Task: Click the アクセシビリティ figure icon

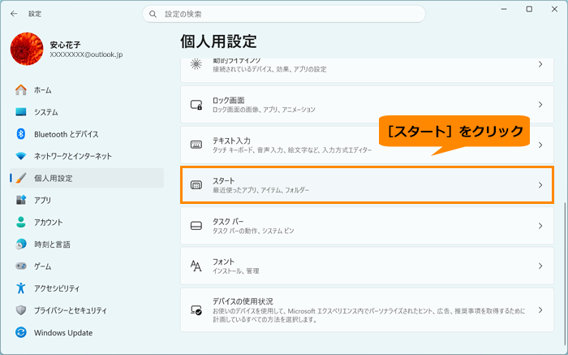Action: point(21,288)
